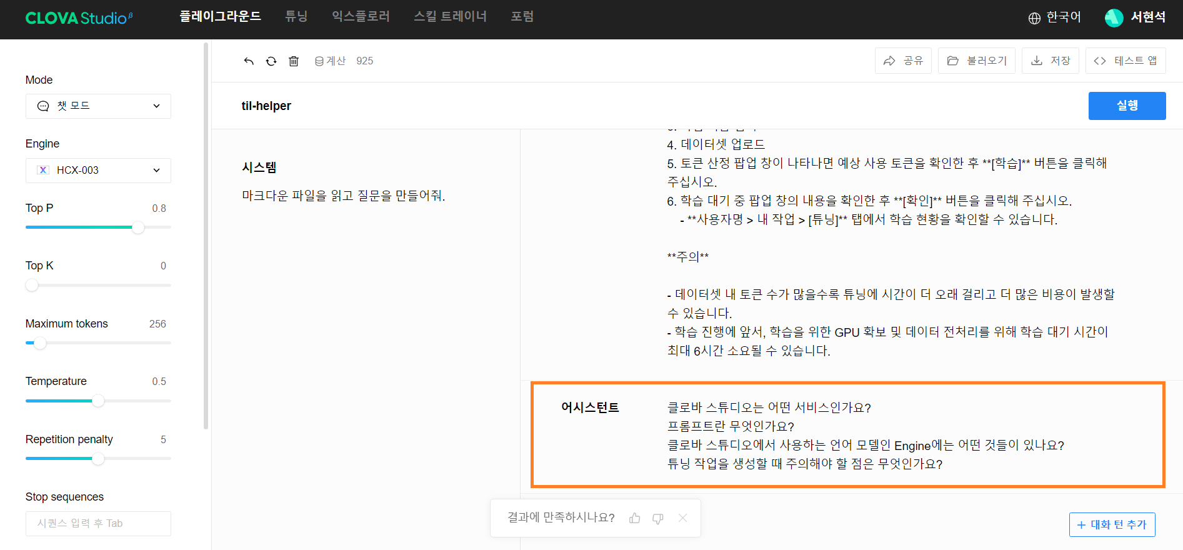
Task: Click the 테스트 앱 button
Action: click(1126, 61)
